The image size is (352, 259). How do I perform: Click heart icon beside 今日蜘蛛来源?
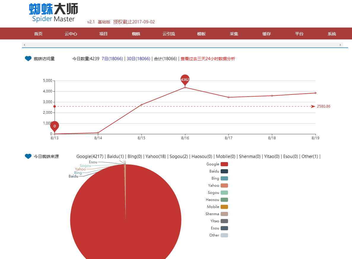point(28,156)
